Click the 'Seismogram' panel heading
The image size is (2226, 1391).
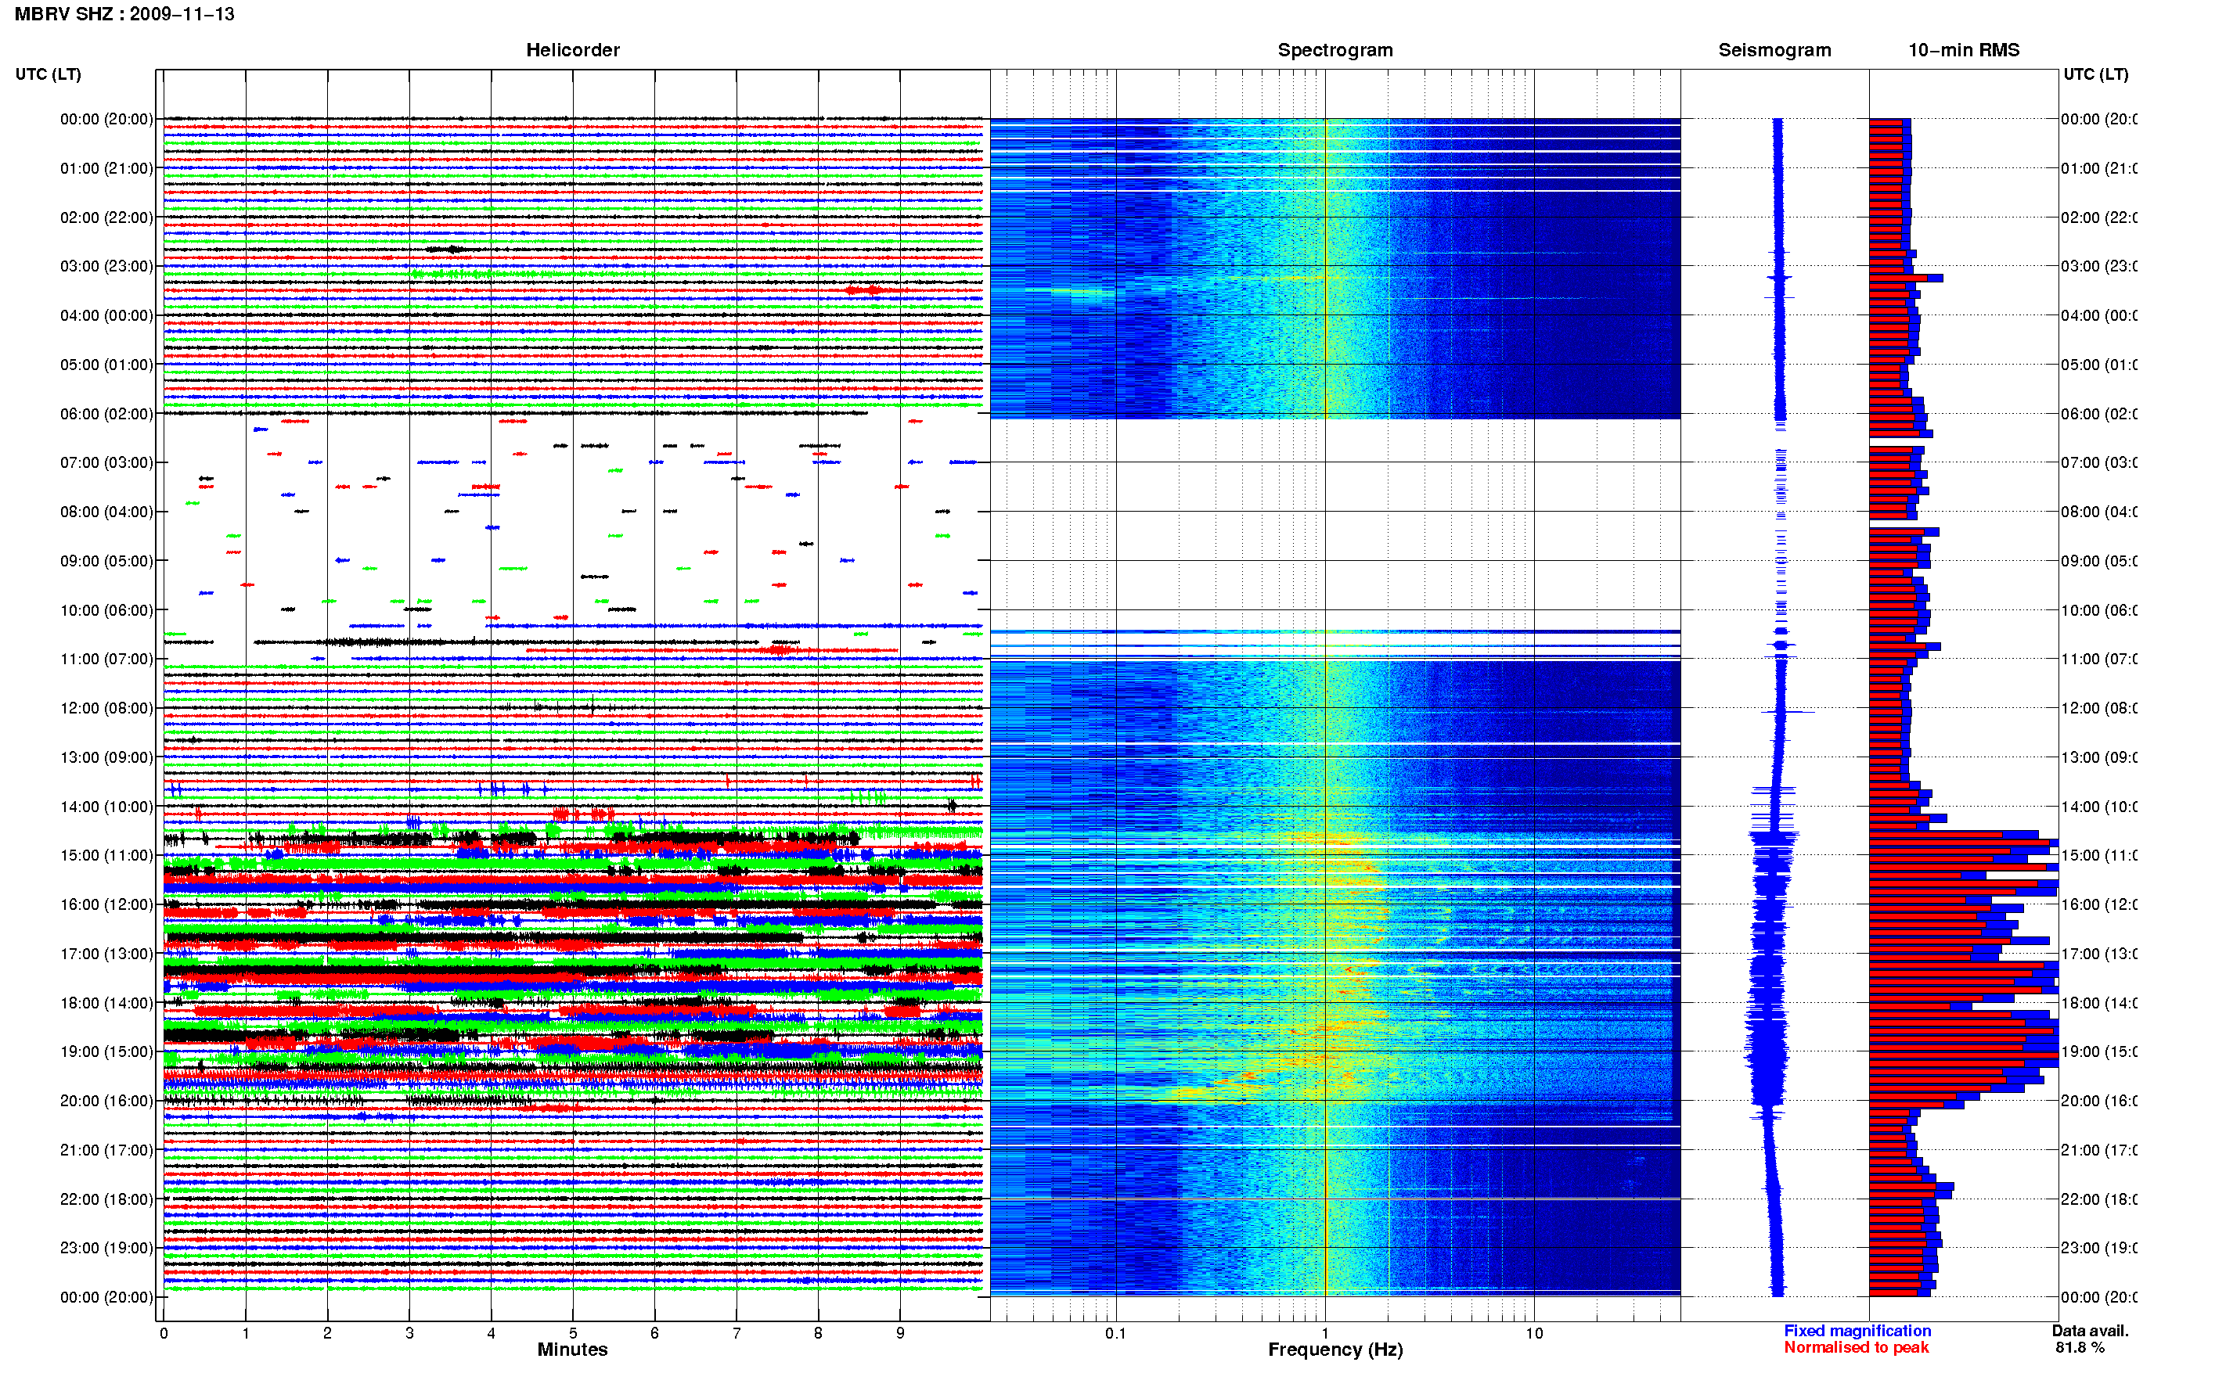point(1774,50)
